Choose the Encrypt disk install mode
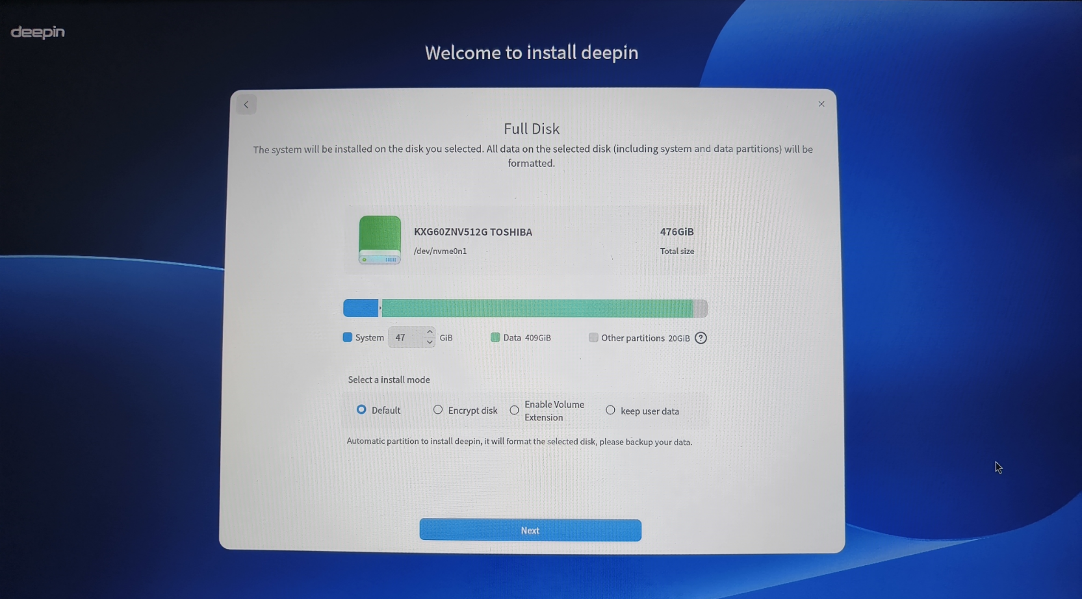1082x599 pixels. (438, 410)
